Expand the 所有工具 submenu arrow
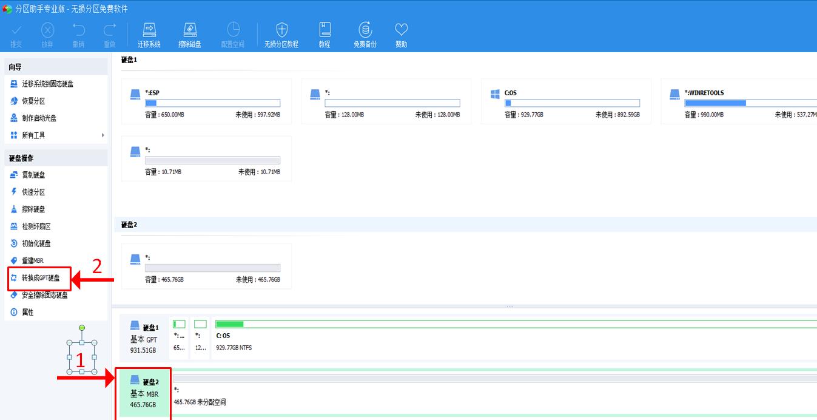The image size is (817, 420). tap(103, 135)
